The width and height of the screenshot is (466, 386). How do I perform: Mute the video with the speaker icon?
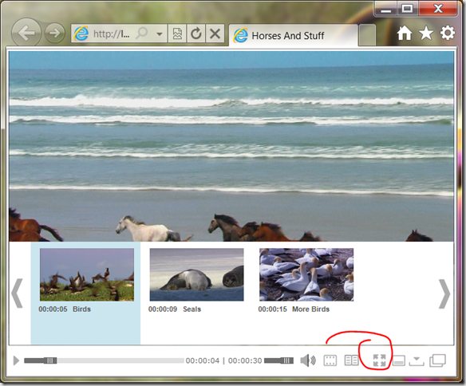308,360
